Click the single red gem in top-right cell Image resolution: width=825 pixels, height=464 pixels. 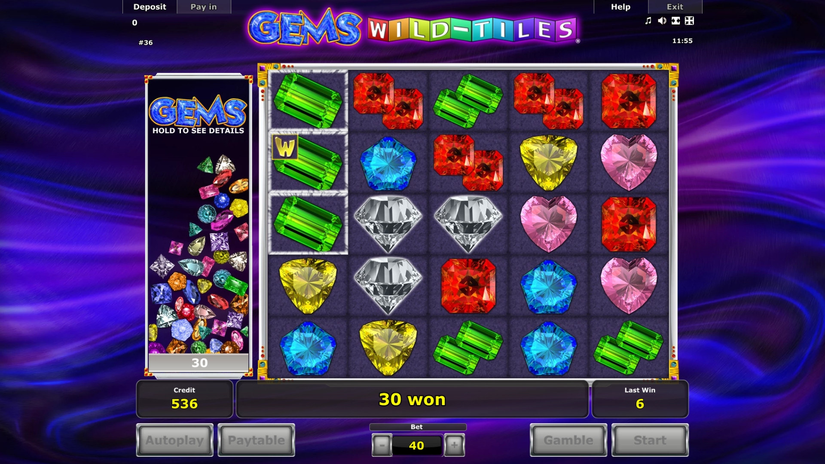(x=629, y=101)
